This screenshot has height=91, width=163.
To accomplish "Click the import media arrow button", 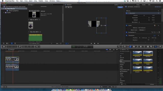I will (4, 47).
